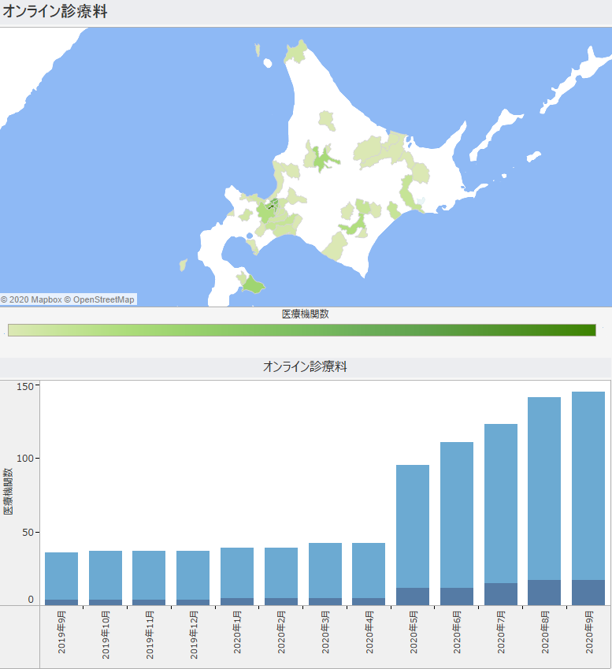Select the darkest green Sapporo area on map

(271, 204)
